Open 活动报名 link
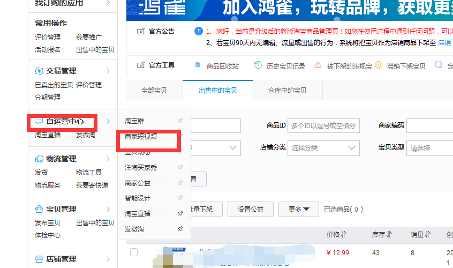This screenshot has height=268, width=453. [48, 50]
